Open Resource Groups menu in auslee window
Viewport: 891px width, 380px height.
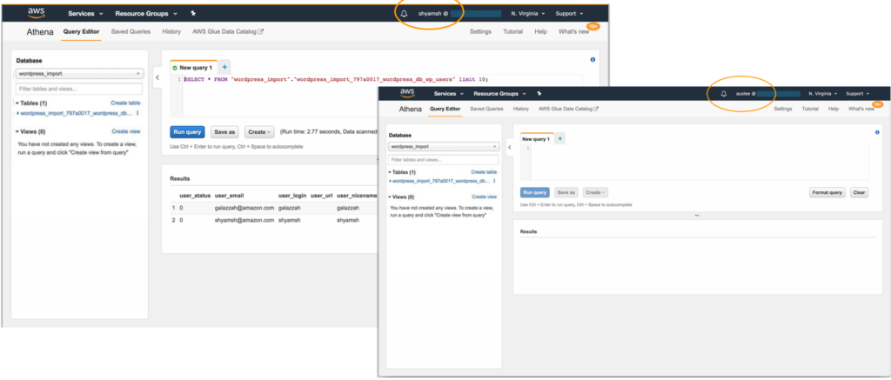point(499,94)
